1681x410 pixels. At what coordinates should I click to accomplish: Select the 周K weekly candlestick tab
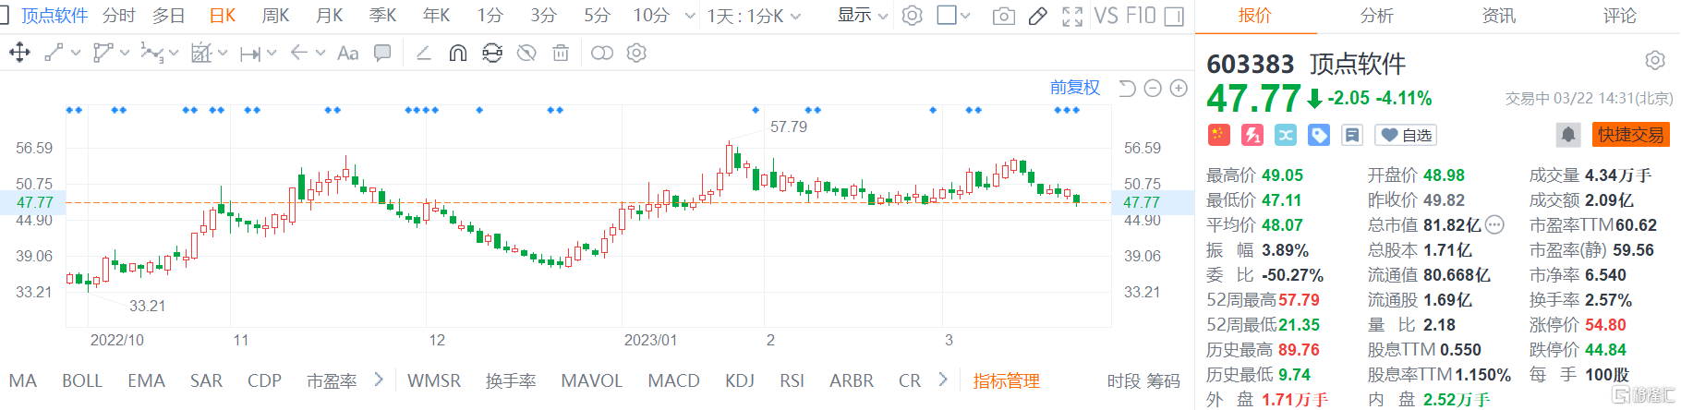tap(275, 16)
